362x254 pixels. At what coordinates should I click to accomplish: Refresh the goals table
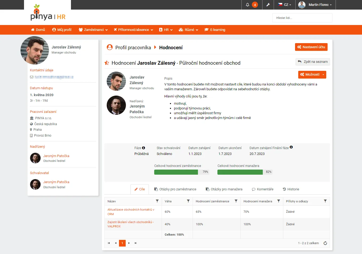(325, 243)
